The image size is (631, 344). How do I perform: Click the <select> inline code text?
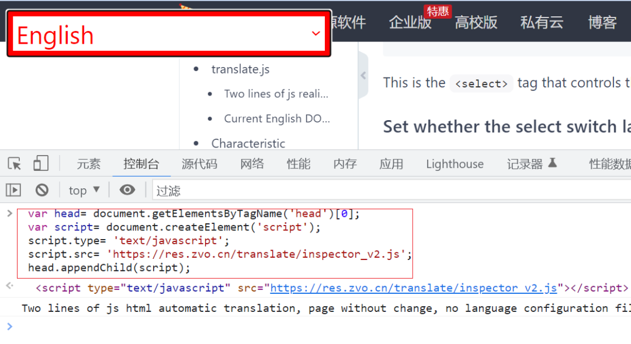click(x=481, y=83)
